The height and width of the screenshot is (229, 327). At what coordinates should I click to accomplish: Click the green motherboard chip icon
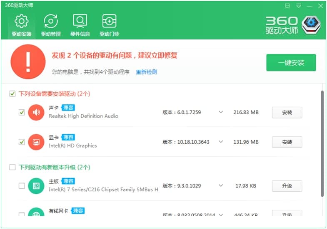pos(36,186)
